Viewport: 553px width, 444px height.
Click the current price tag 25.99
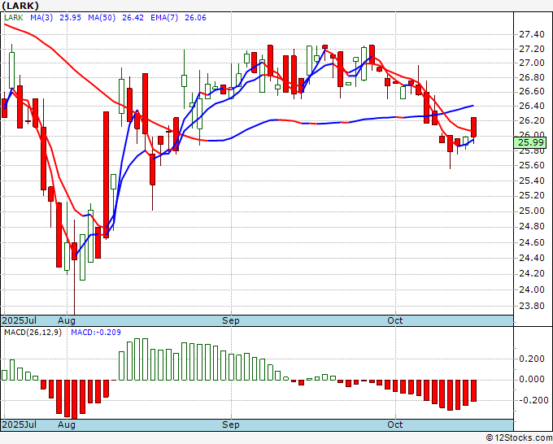[530, 142]
